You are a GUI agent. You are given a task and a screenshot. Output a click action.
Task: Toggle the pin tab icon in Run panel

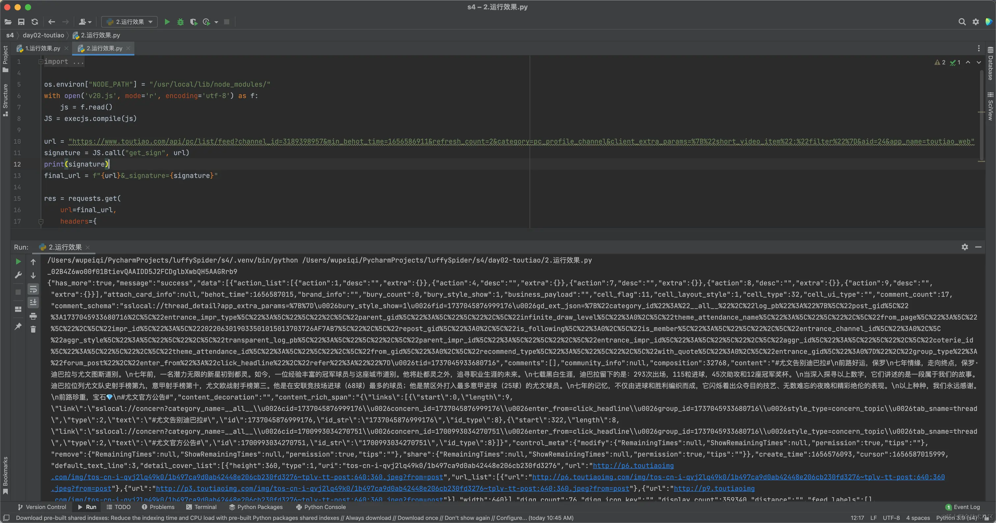[x=18, y=327]
